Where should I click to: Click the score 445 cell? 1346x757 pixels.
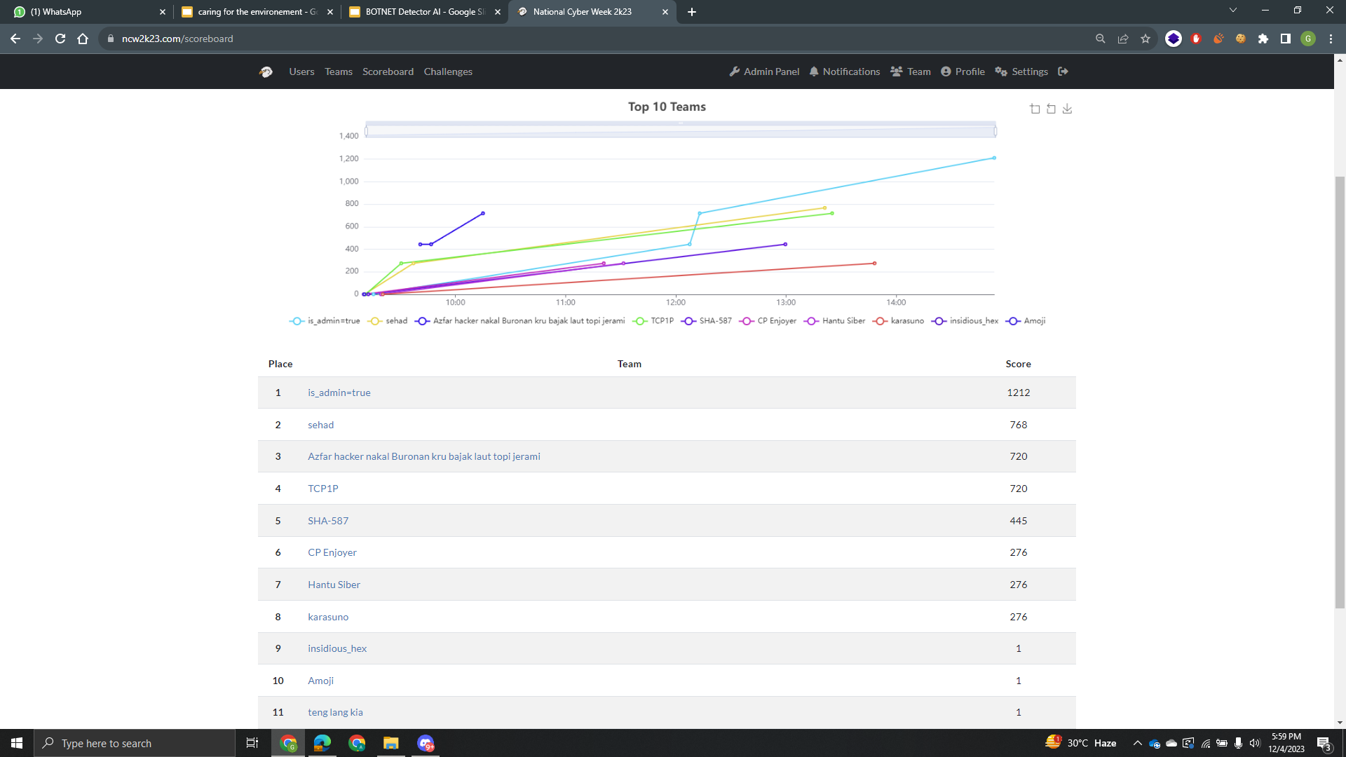[1018, 521]
